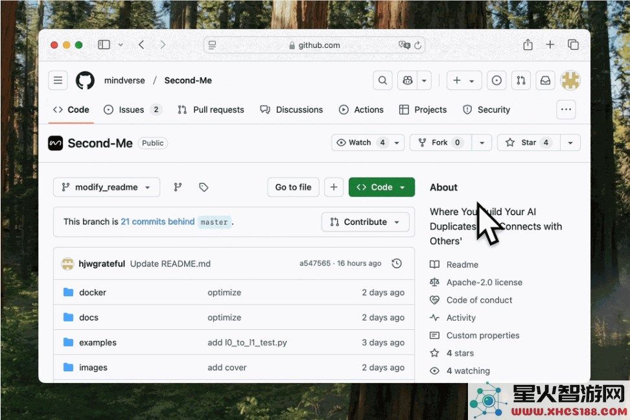
Task: Open more tabs ellipsis button
Action: pyautogui.click(x=566, y=110)
